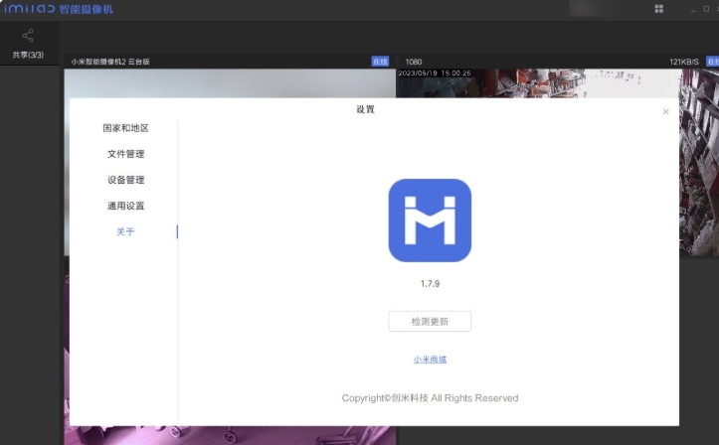Maximize the application window
Image resolution: width=719 pixels, height=445 pixels.
[706, 9]
